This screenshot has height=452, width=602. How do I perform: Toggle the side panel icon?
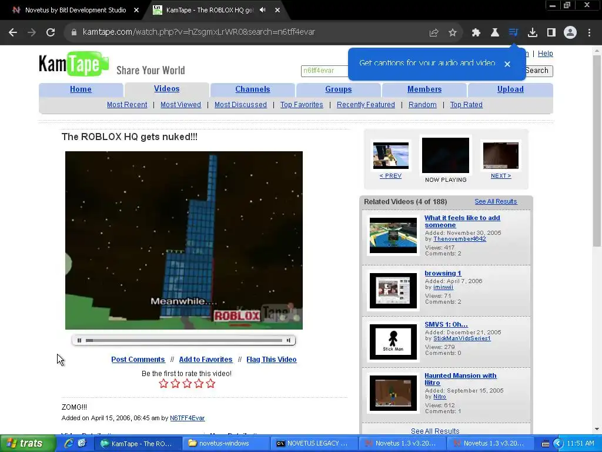tap(551, 33)
